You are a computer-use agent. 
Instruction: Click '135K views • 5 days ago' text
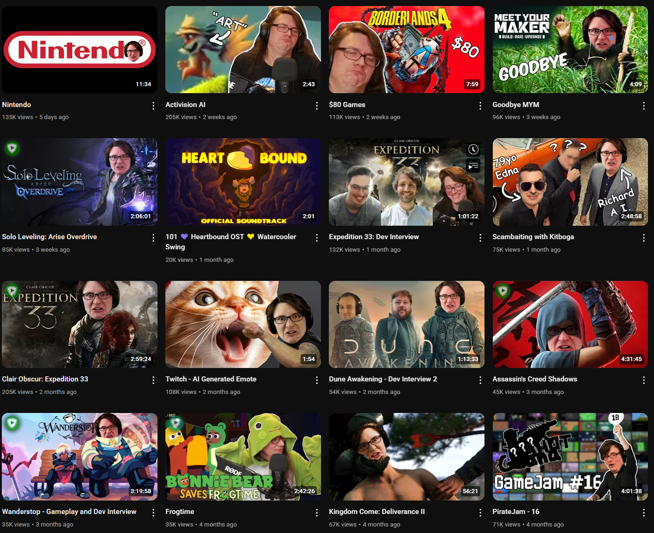coord(35,117)
